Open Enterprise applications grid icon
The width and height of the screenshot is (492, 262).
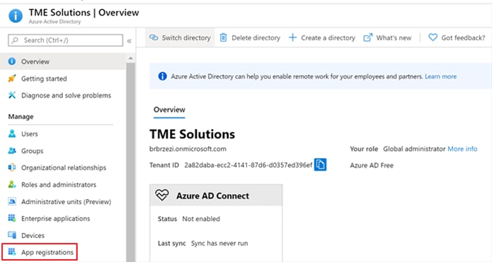tap(12, 218)
